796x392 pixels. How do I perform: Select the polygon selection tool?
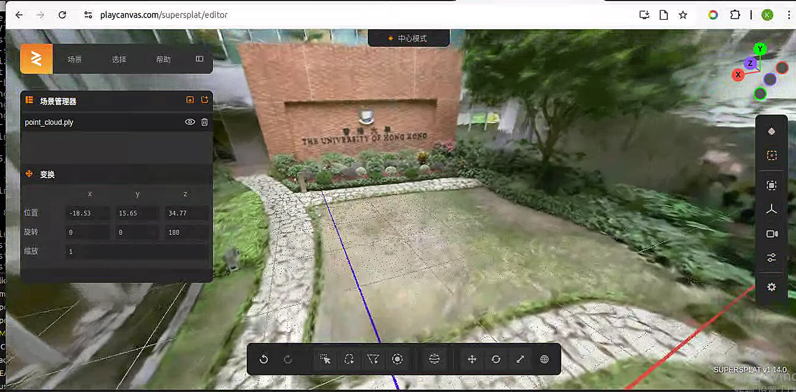tap(373, 359)
